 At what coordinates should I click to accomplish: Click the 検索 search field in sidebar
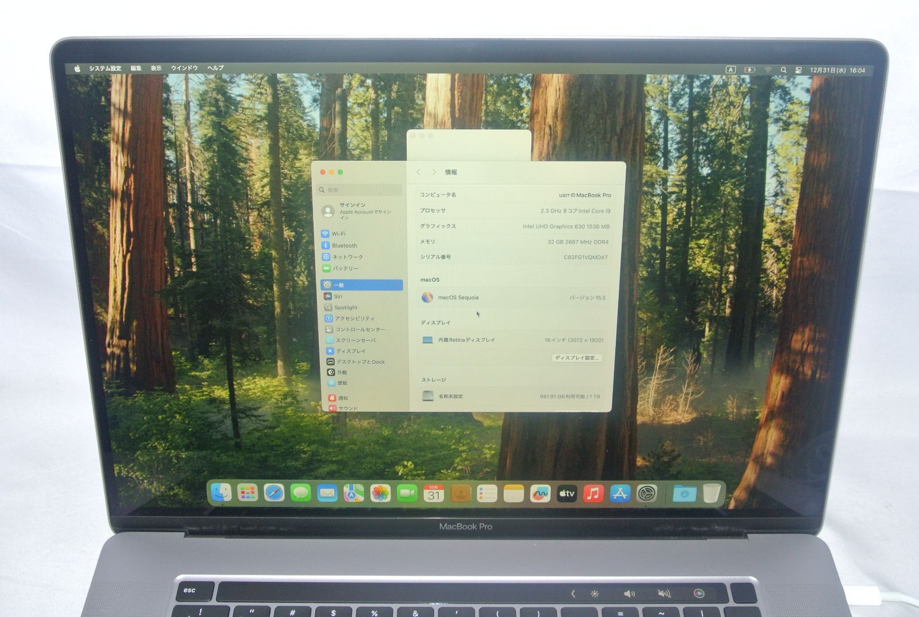click(361, 190)
